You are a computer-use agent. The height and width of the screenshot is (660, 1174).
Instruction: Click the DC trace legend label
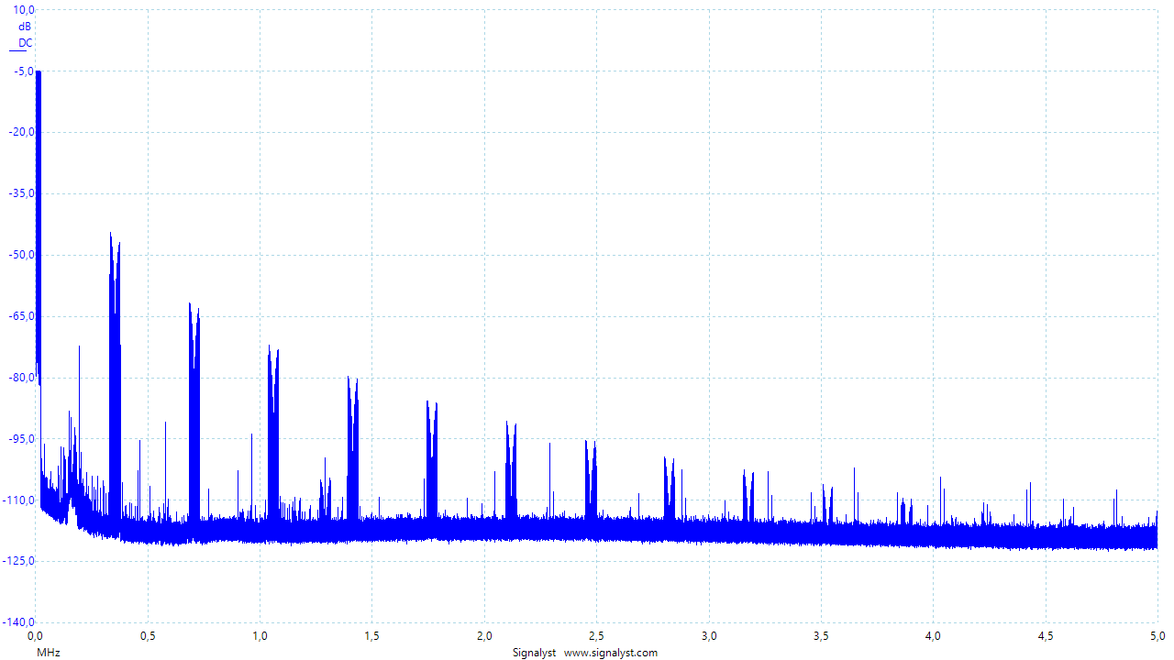pos(25,42)
